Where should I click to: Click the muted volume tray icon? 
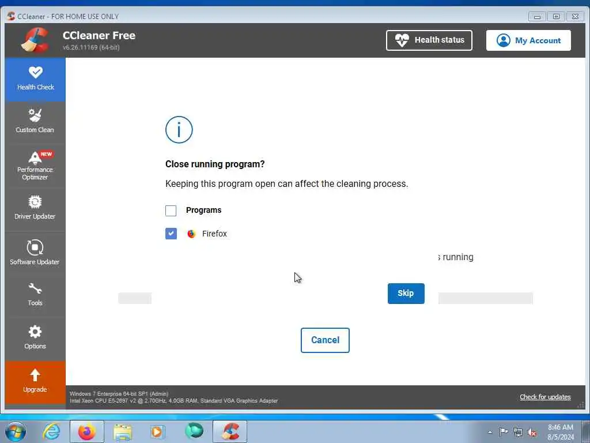532,433
